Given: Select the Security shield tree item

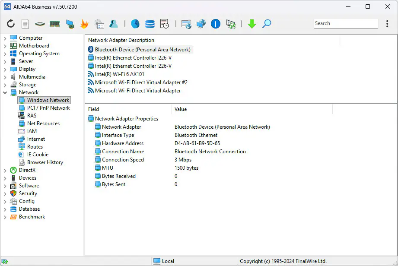Looking at the screenshot, I should [x=24, y=193].
